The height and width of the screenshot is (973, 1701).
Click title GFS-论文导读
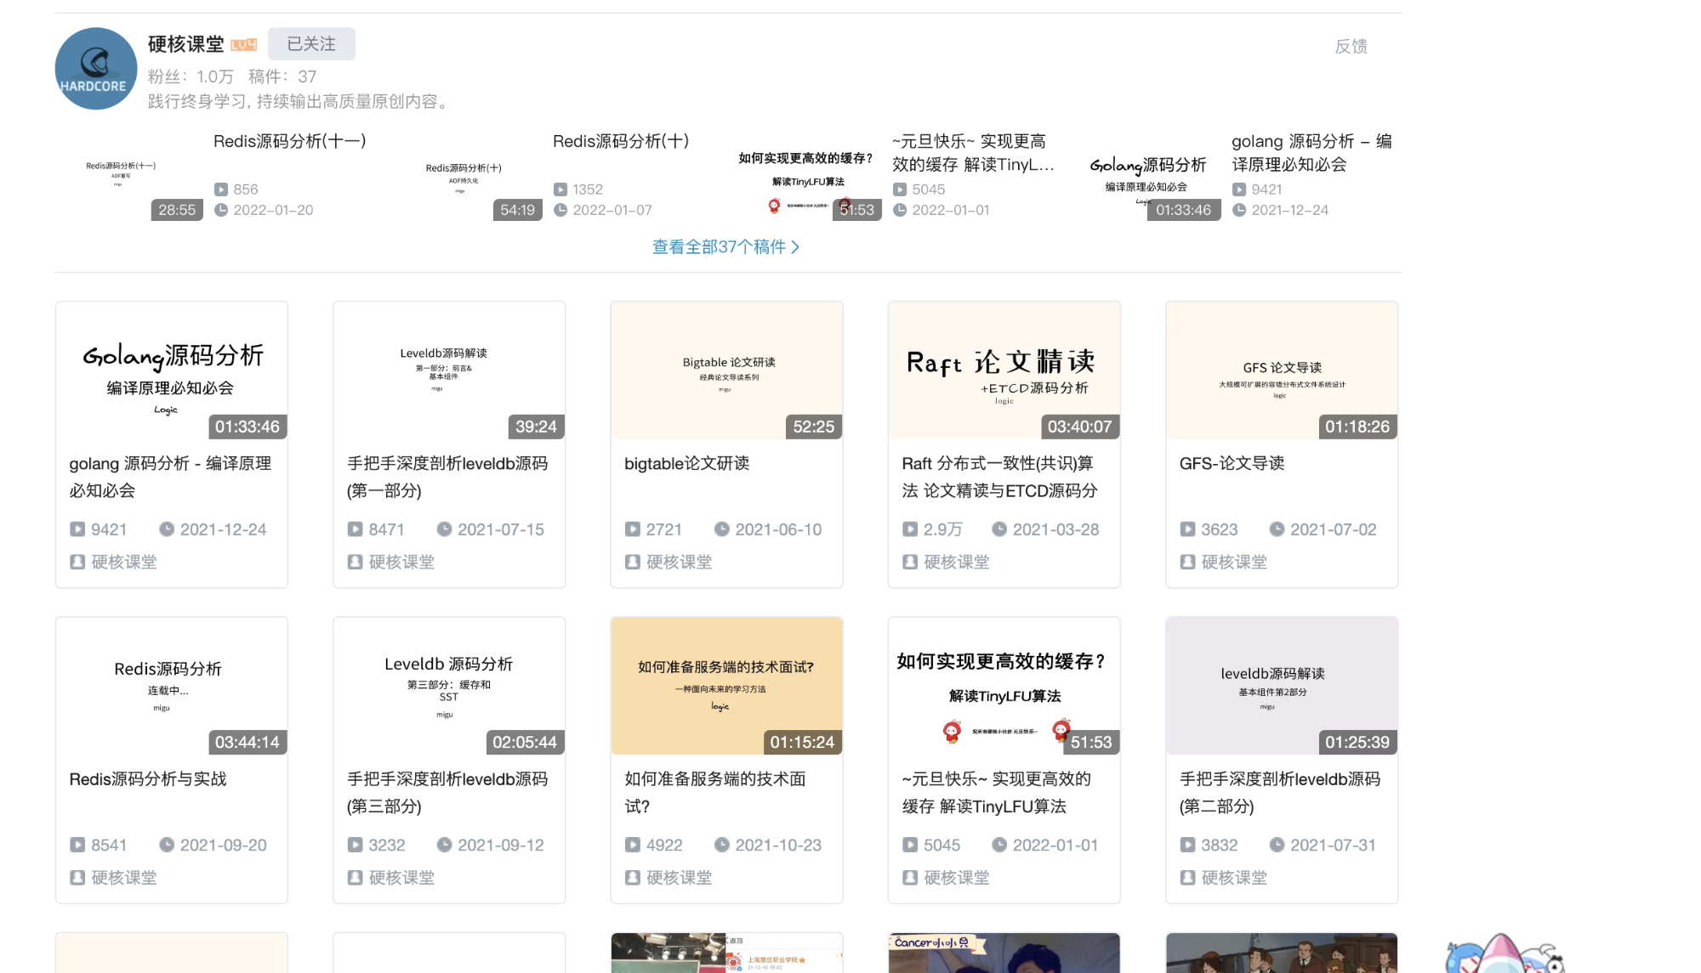(1232, 463)
